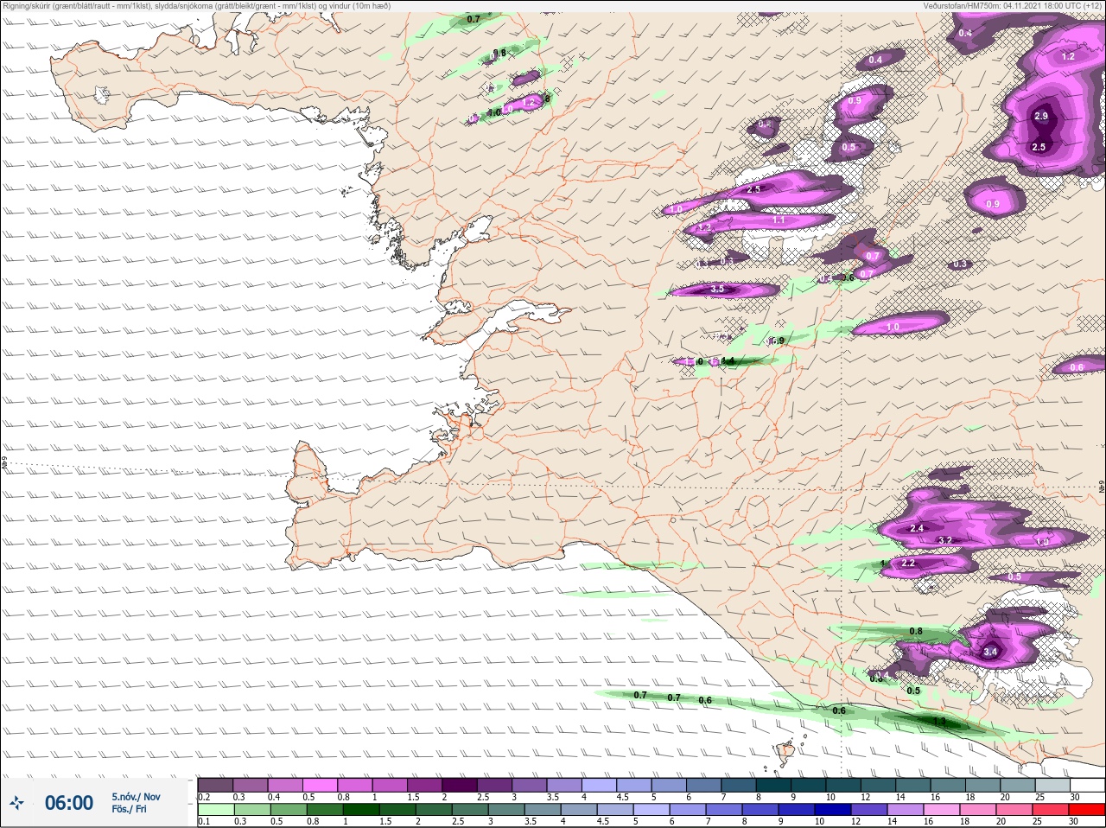Click the 1.3 rain value near the south coast
The image size is (1106, 828).
[940, 721]
